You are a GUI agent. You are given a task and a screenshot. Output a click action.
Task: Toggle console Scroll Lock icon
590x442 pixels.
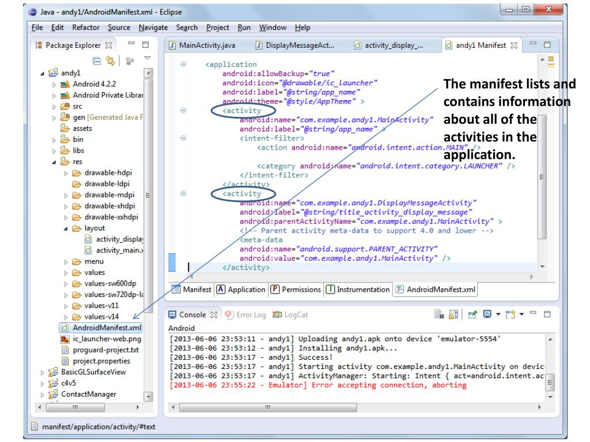pyautogui.click(x=454, y=314)
